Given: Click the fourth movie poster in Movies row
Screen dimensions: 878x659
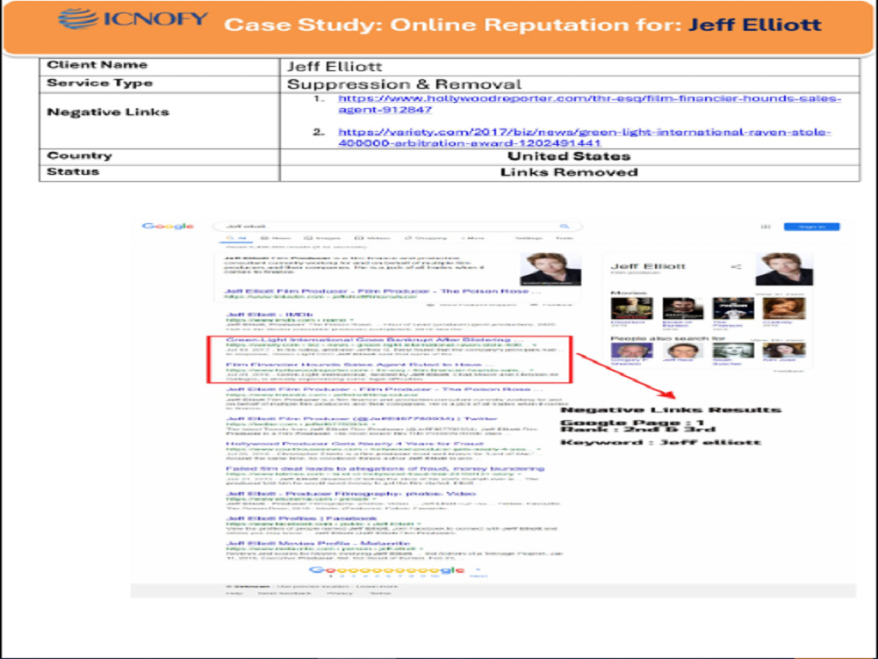Looking at the screenshot, I should click(x=784, y=308).
